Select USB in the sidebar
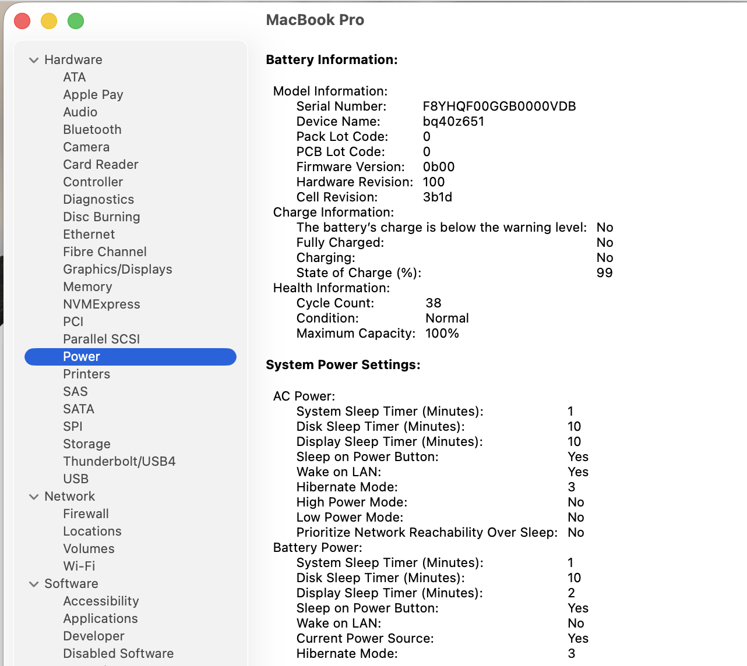Screen dimensions: 747x666 click(76, 479)
